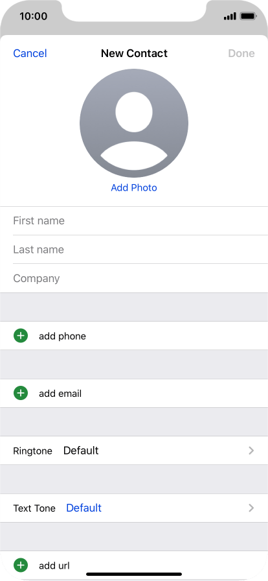Tap the add url row label
268x581 pixels.
point(54,566)
